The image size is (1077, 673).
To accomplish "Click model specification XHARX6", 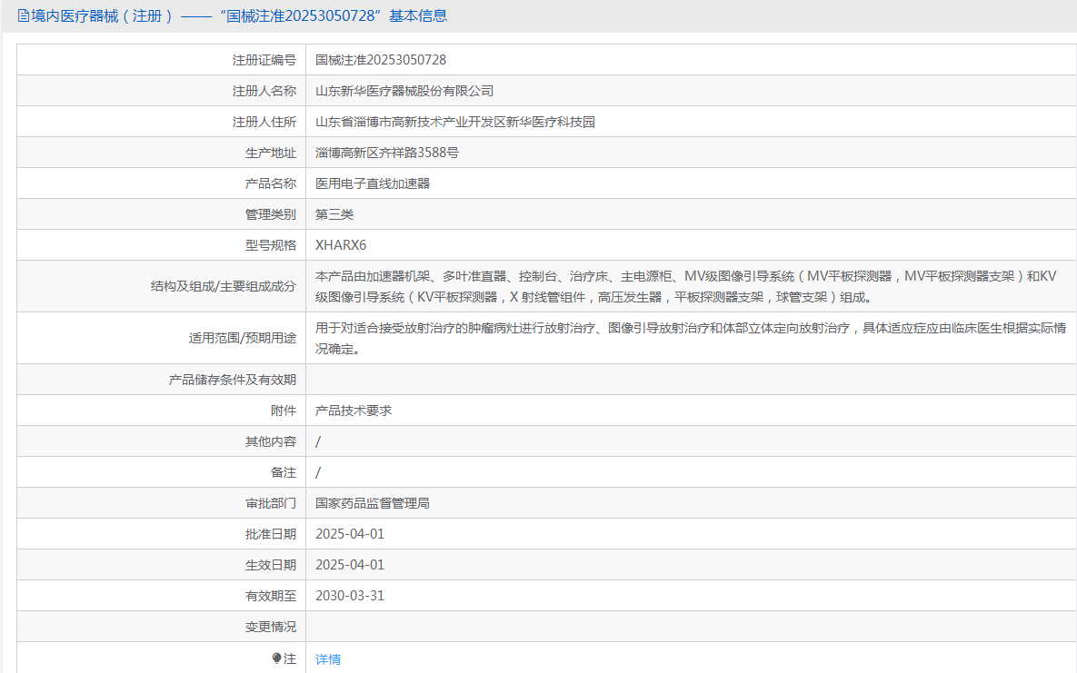I will pos(341,245).
